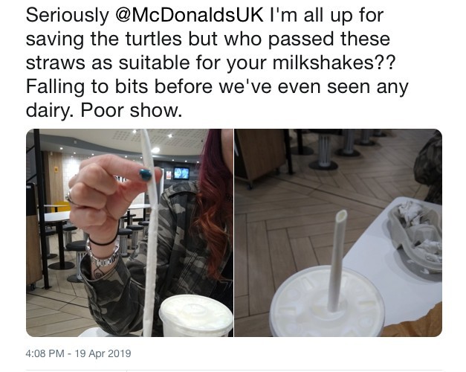Click the word "Seriously" in the tweet

[x=68, y=16]
